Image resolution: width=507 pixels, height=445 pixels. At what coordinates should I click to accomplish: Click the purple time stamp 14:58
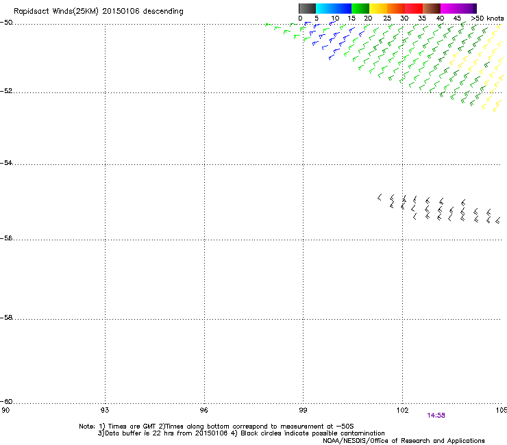(436, 416)
